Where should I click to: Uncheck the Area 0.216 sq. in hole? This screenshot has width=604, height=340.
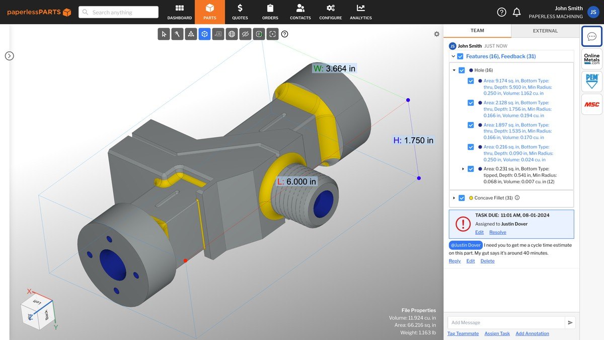[471, 147]
